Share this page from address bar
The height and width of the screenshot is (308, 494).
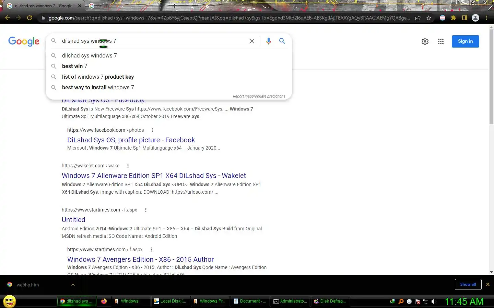tap(418, 18)
